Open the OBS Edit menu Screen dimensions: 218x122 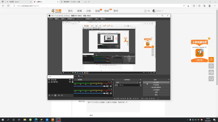pos(57,19)
